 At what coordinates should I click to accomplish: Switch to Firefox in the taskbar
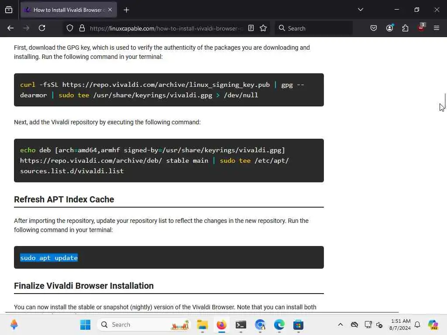(x=221, y=325)
